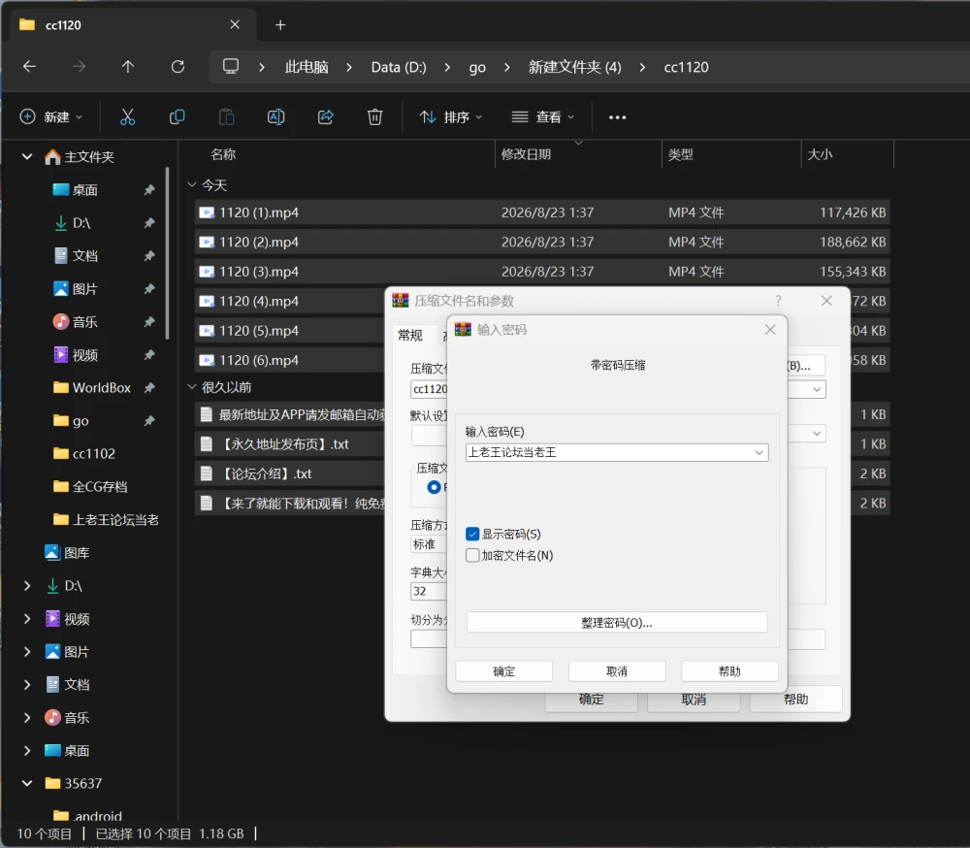The image size is (970, 848).
Task: Select the archive format radio button
Action: (x=435, y=488)
